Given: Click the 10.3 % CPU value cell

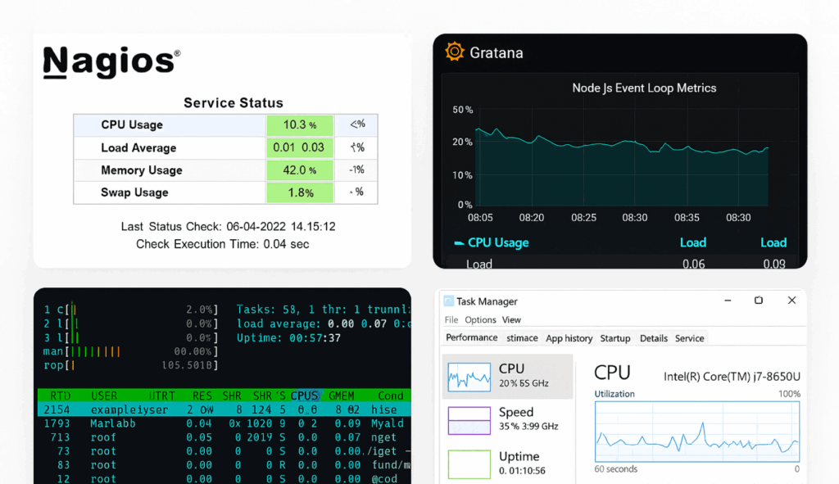Looking at the screenshot, I should (x=300, y=125).
